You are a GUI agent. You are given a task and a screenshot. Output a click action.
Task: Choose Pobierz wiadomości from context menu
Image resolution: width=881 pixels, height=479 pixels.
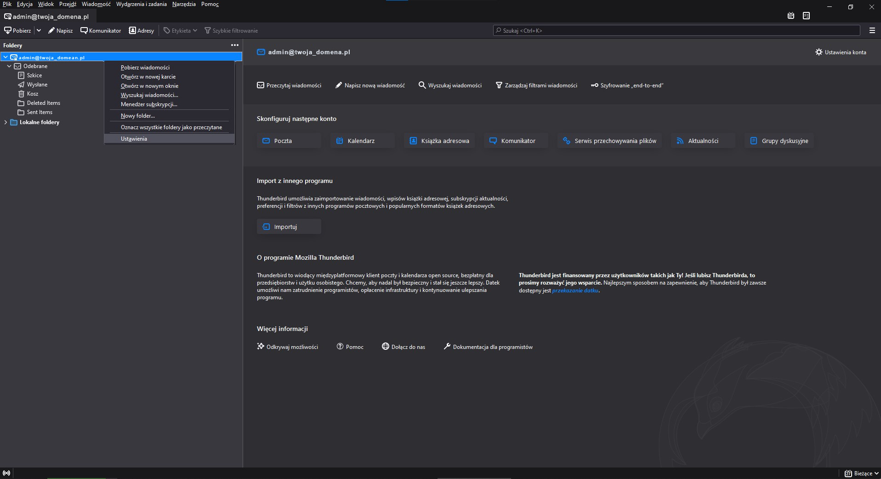(170, 68)
